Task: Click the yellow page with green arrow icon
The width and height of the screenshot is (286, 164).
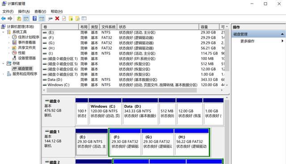Action: 71,18
